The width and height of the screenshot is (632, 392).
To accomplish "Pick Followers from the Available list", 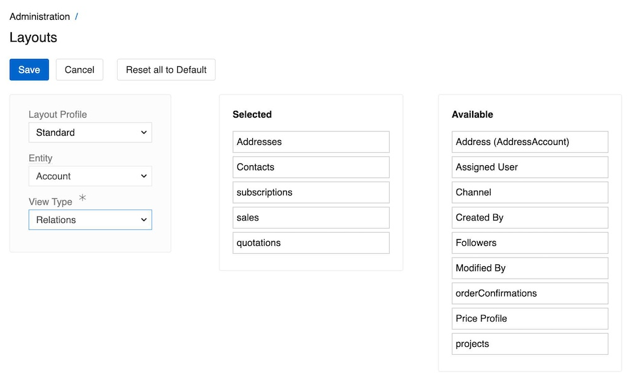I will [530, 243].
